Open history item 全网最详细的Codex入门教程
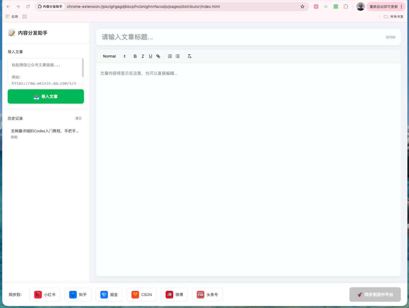 (46, 134)
